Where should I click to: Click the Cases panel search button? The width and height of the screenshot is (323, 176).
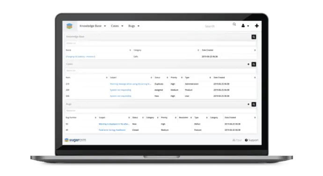254,64
